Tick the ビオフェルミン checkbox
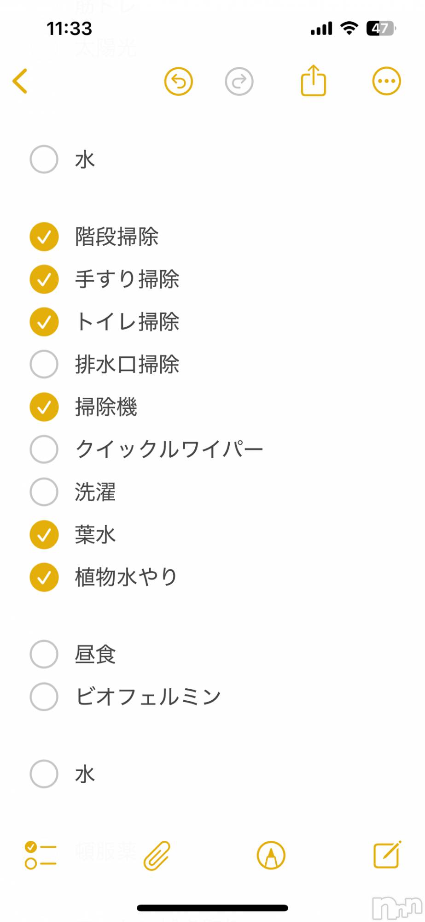 tap(44, 697)
